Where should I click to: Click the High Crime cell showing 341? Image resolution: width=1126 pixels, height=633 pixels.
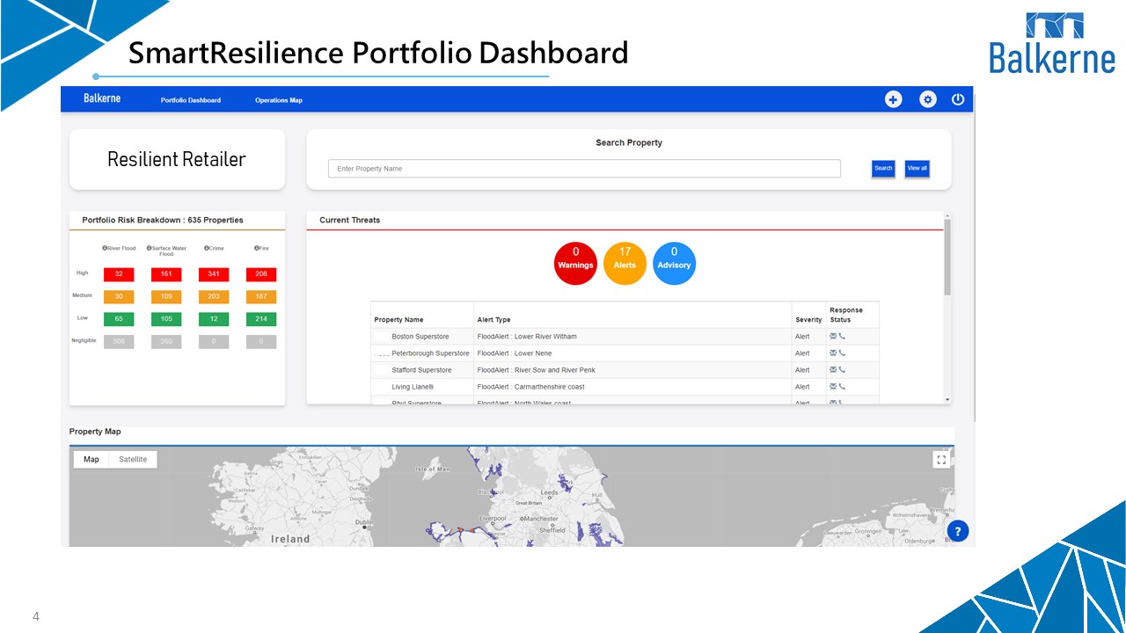tap(214, 274)
